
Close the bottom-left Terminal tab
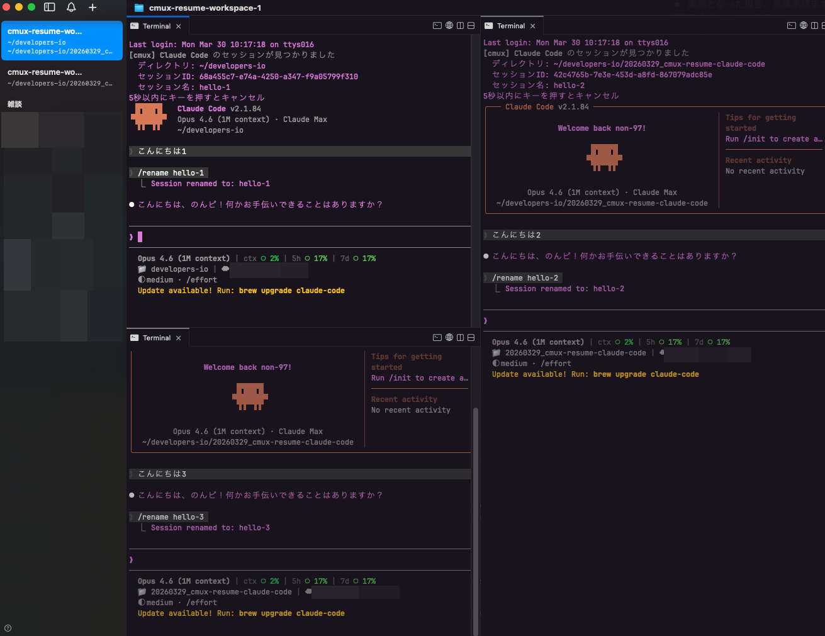click(178, 338)
